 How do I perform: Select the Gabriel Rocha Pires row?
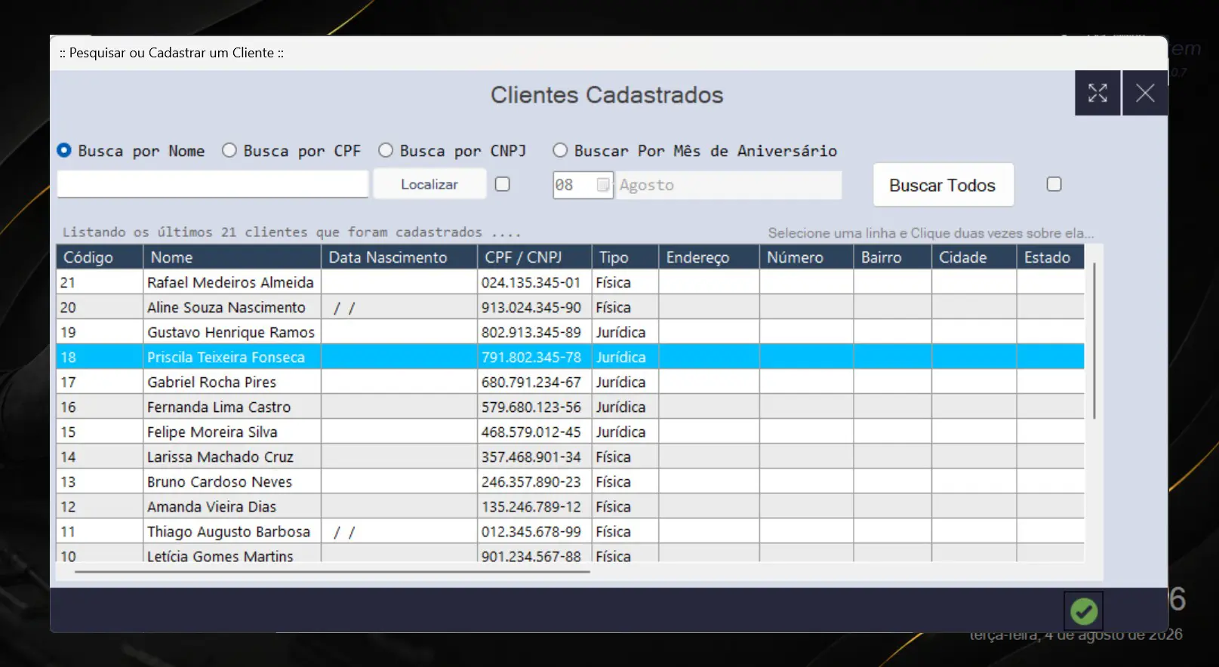pos(570,382)
